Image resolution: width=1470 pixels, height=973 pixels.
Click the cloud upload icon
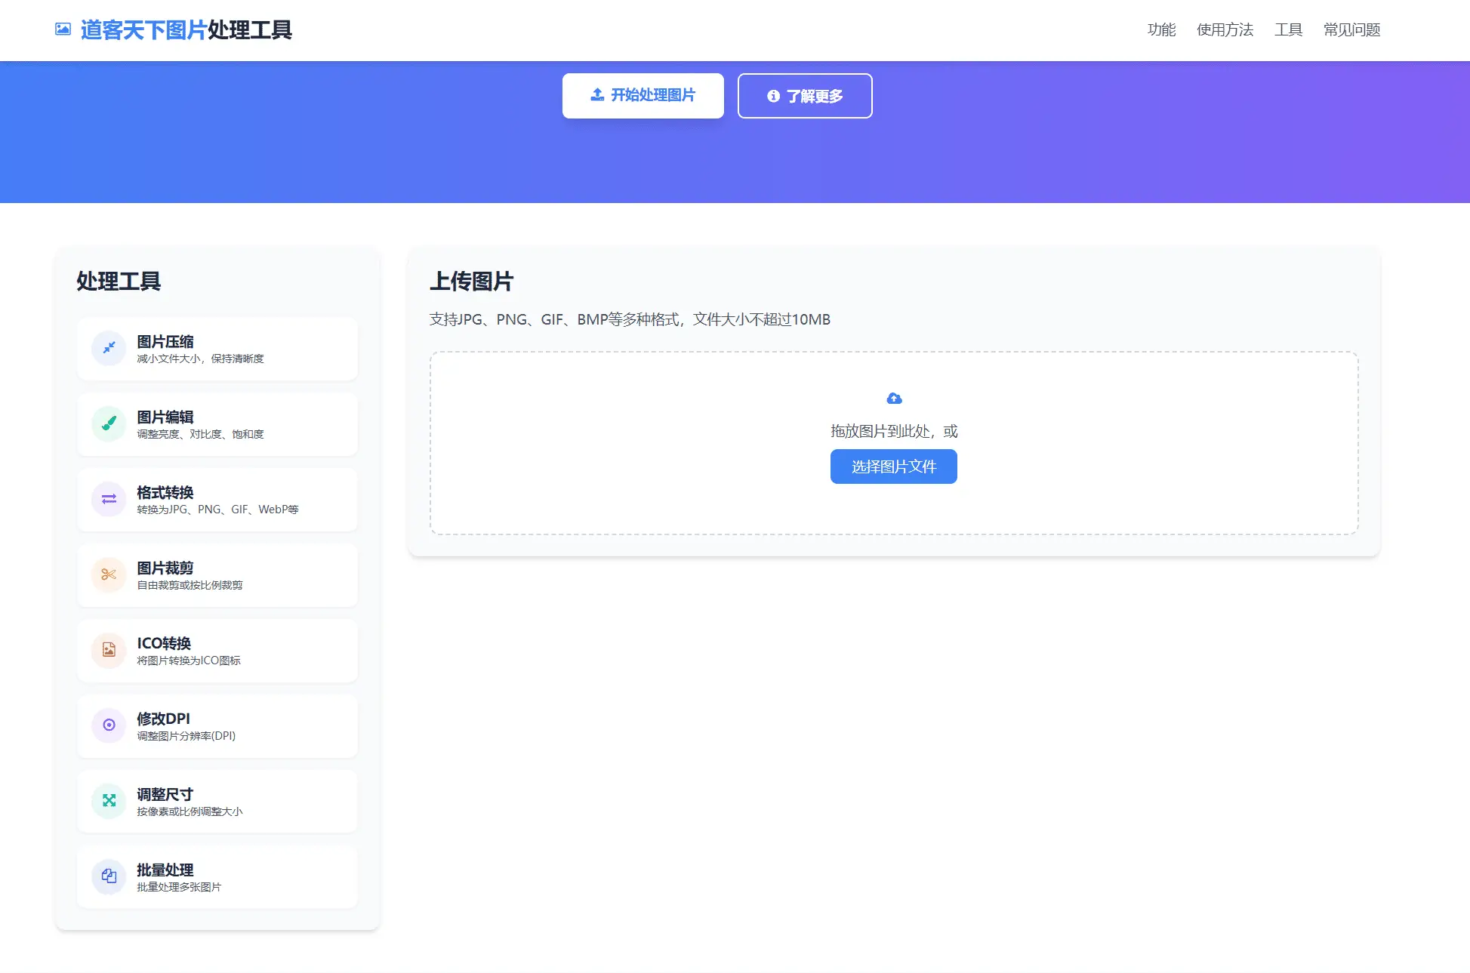tap(893, 398)
